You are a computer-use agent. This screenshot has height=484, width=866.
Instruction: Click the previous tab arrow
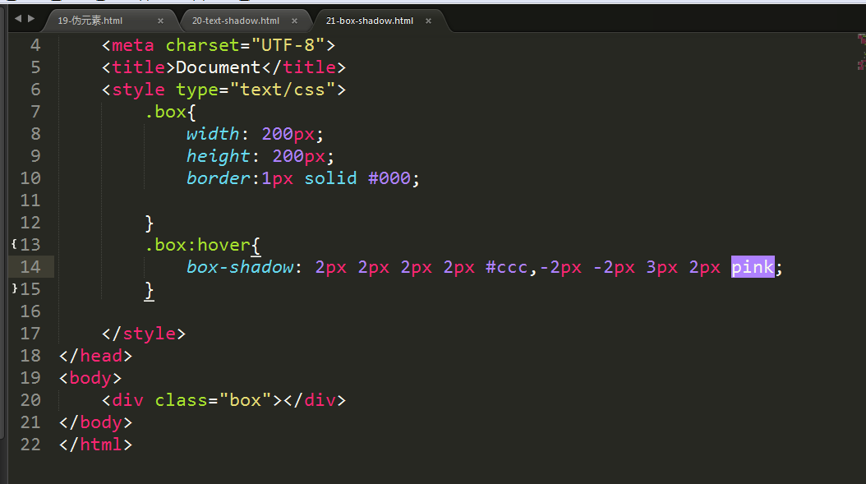[18, 18]
